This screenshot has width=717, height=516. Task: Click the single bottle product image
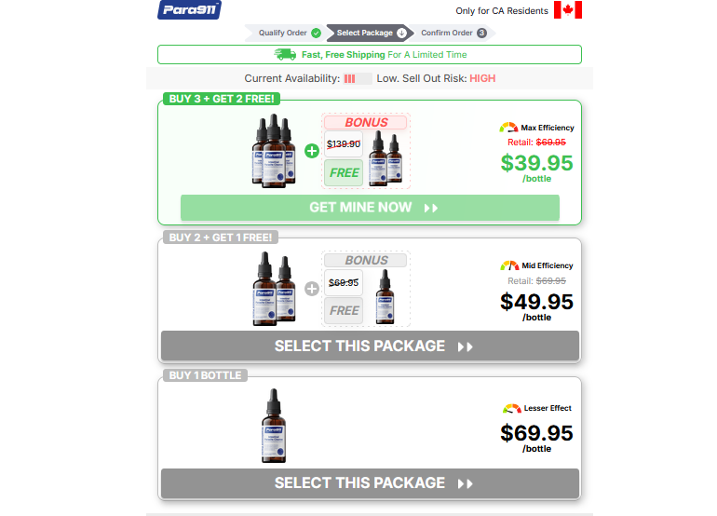[x=274, y=426]
